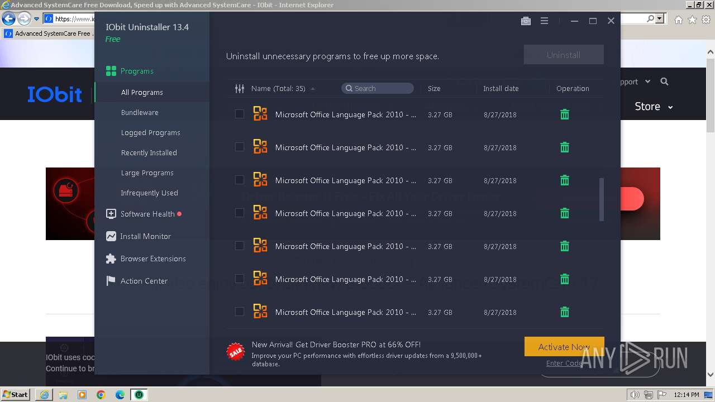Open the recent pages dropdown arrow in IE
This screenshot has height=402, width=715.
tap(36, 18)
